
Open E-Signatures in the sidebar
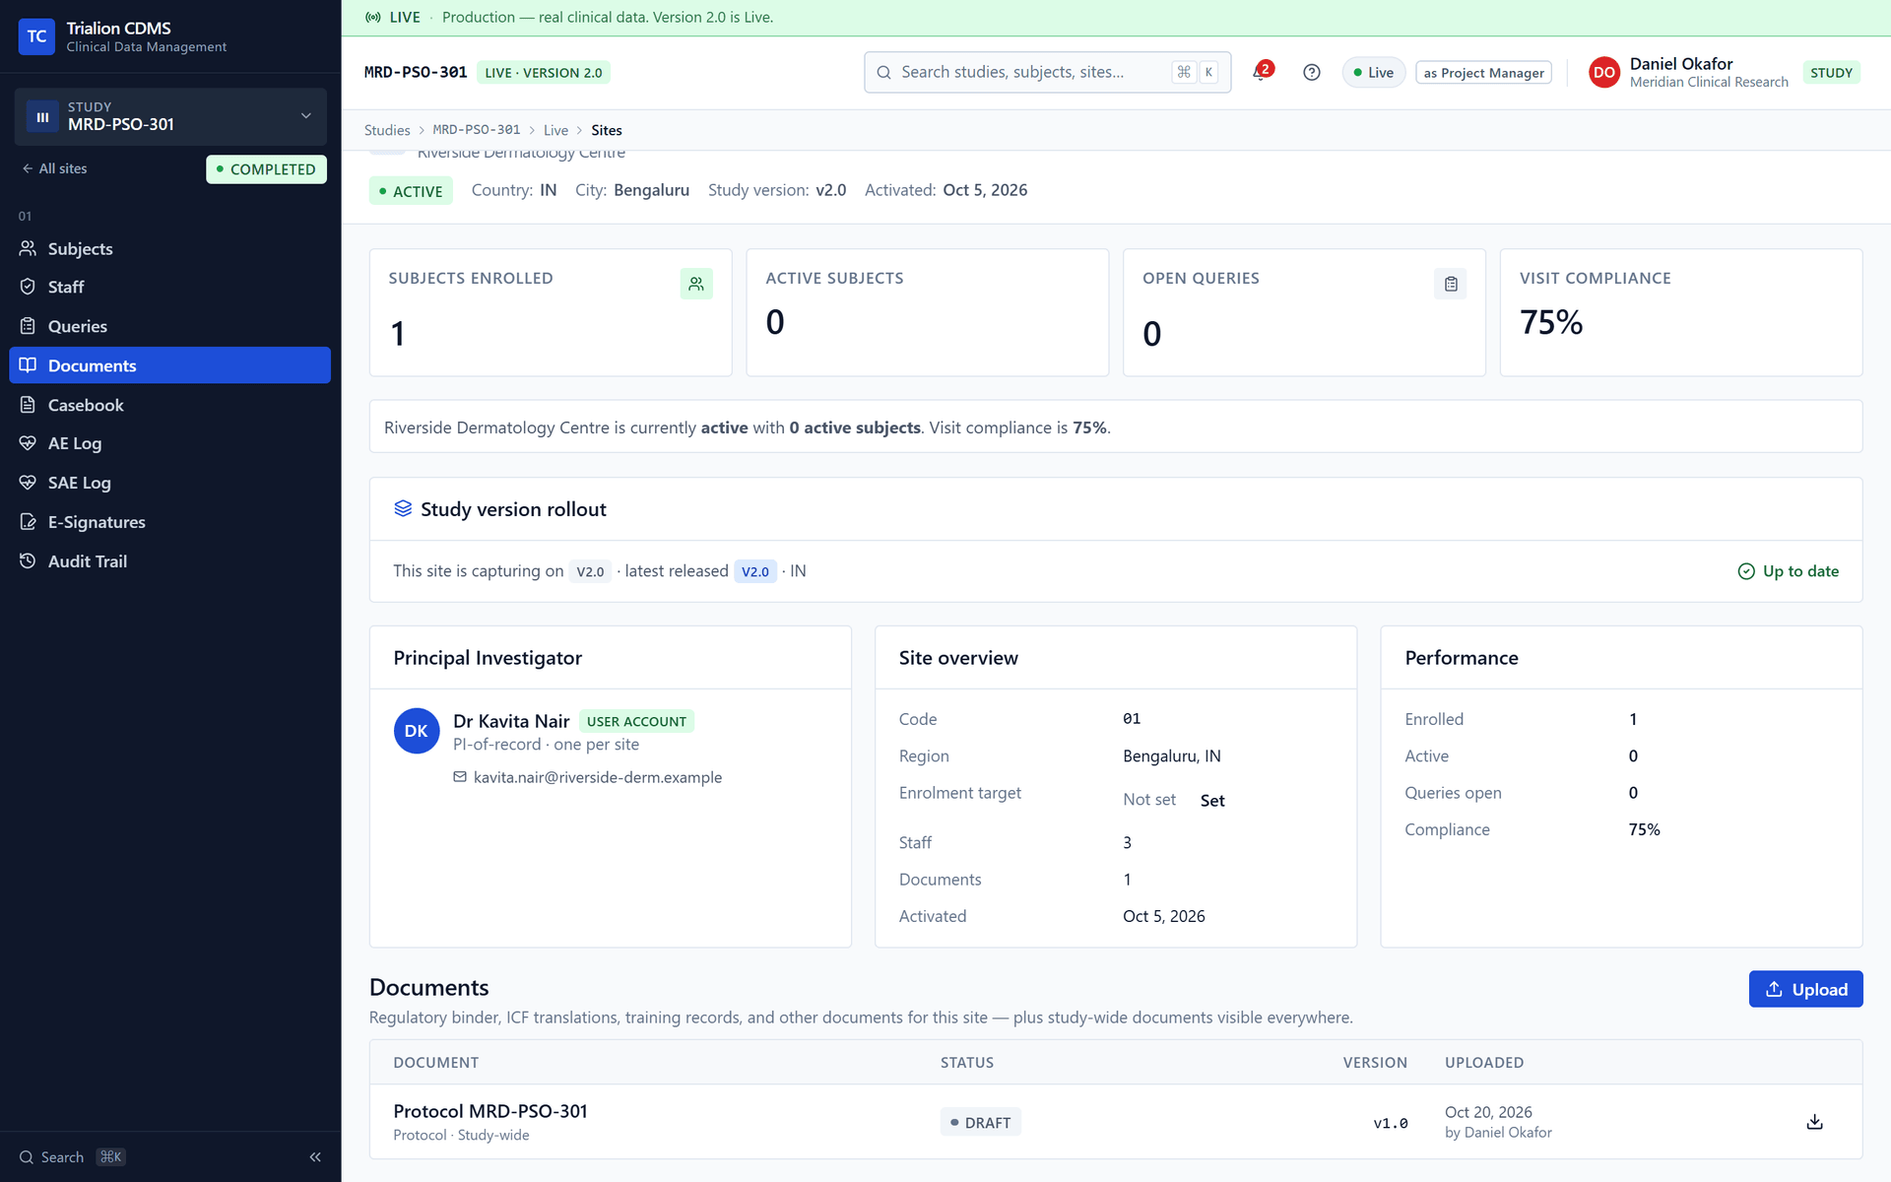[x=169, y=522]
